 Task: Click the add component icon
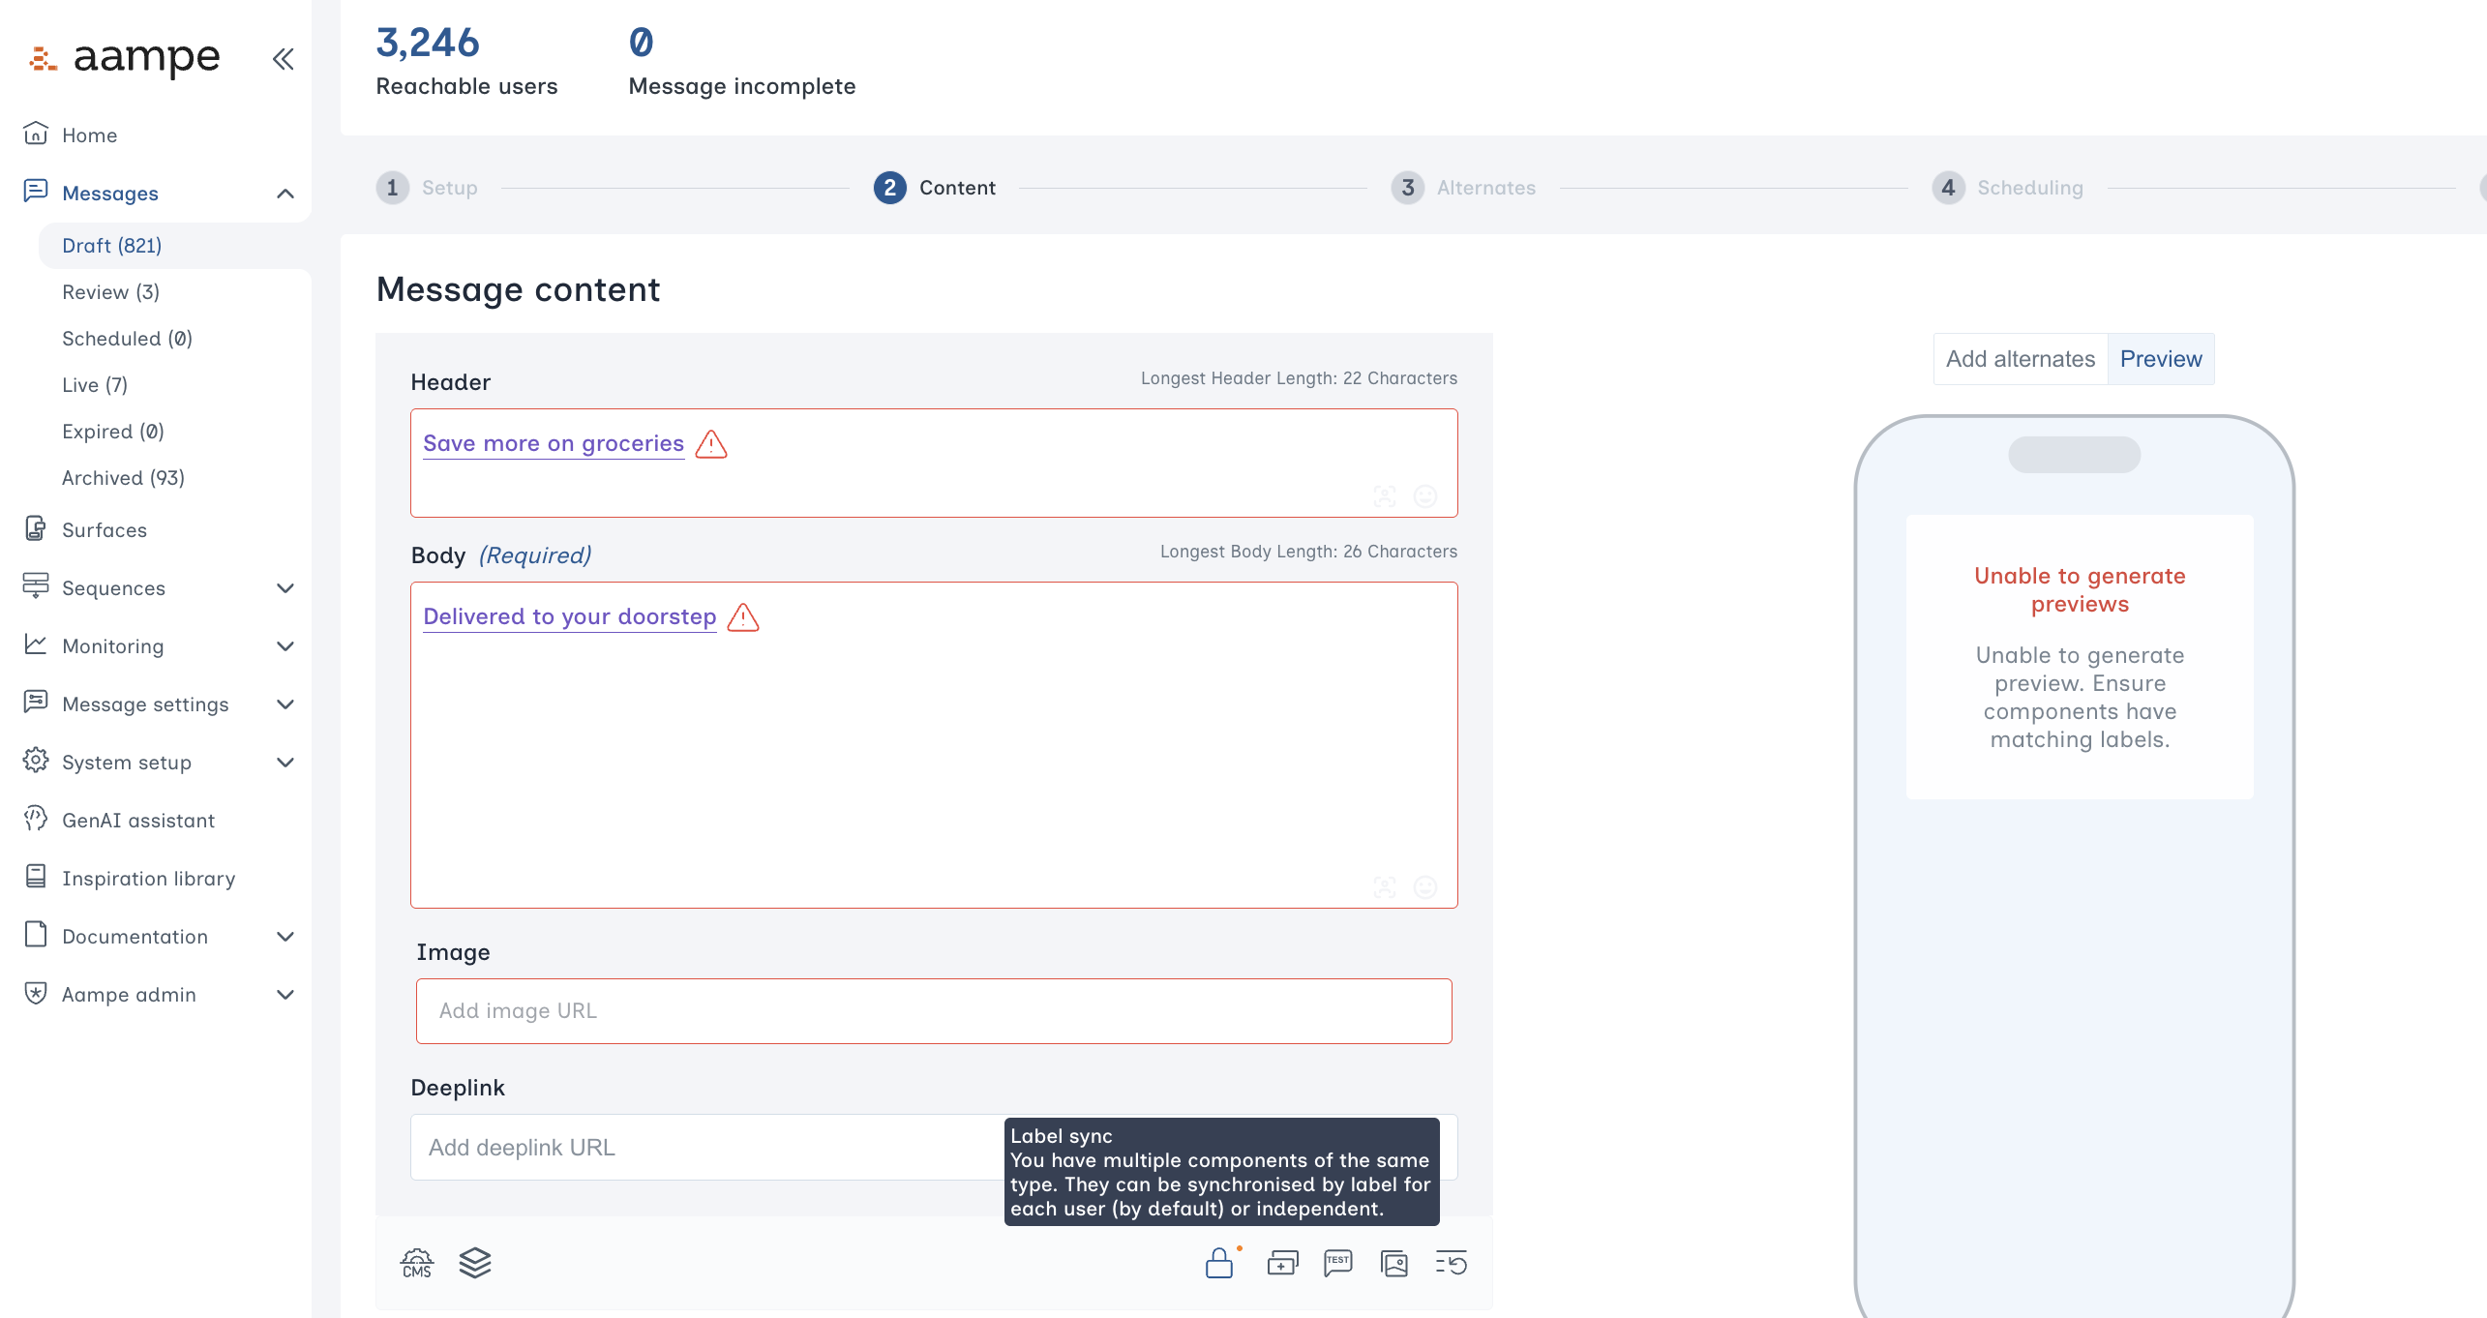pyautogui.click(x=1282, y=1263)
